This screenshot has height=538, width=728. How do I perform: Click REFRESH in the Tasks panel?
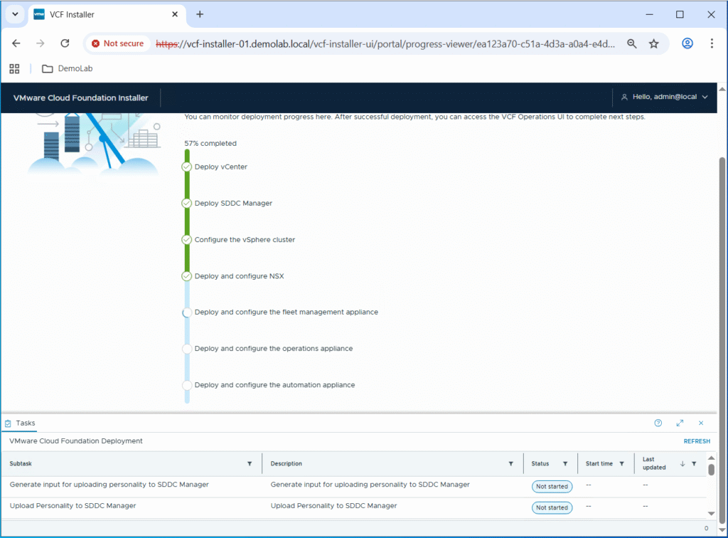tap(697, 441)
